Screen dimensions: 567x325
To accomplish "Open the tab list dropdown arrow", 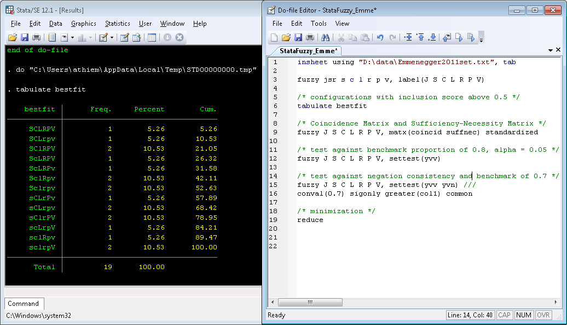I will [551, 50].
